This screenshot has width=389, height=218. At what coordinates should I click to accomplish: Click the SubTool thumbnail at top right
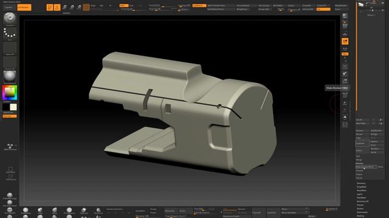(x=360, y=4)
